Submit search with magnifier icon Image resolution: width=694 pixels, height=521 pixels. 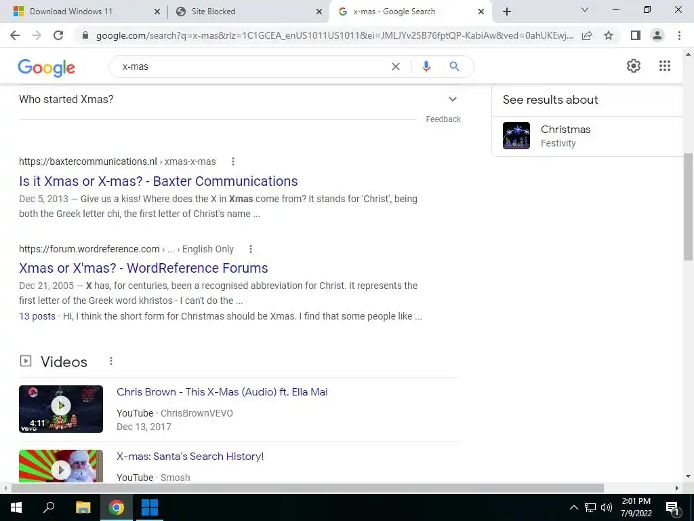[x=454, y=66]
